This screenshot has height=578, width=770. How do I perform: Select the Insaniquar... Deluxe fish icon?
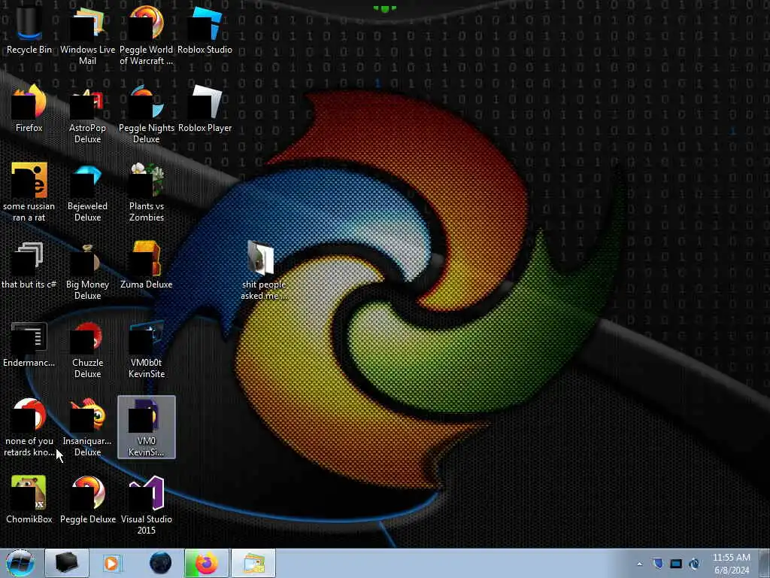tap(87, 427)
